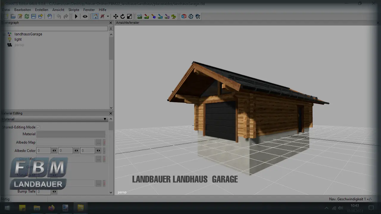
Task: Click the second Albedo Color value field
Action: click(x=65, y=151)
